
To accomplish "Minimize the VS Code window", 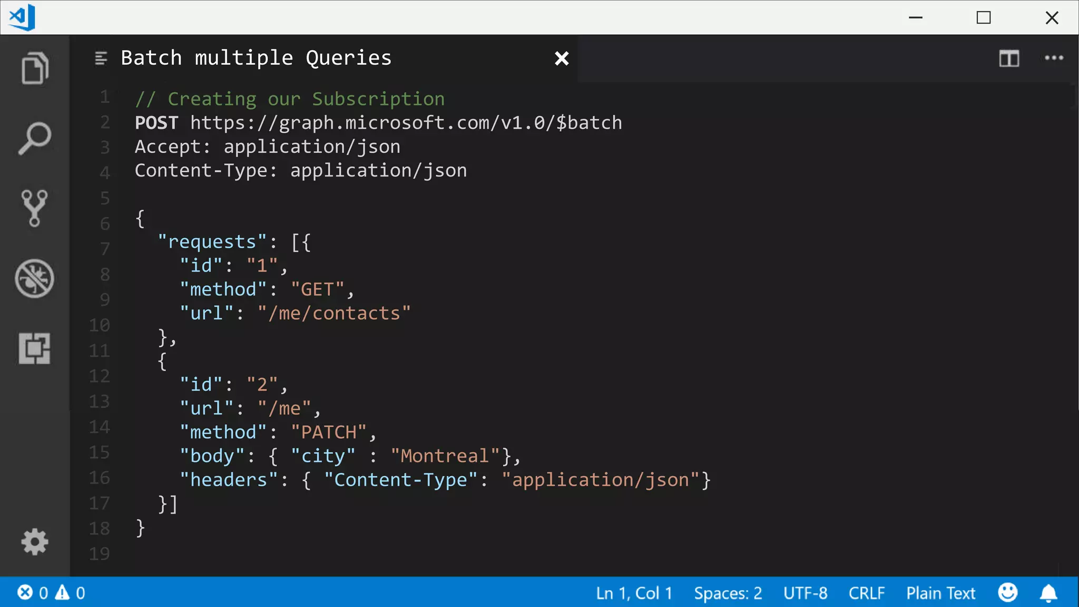I will (916, 17).
